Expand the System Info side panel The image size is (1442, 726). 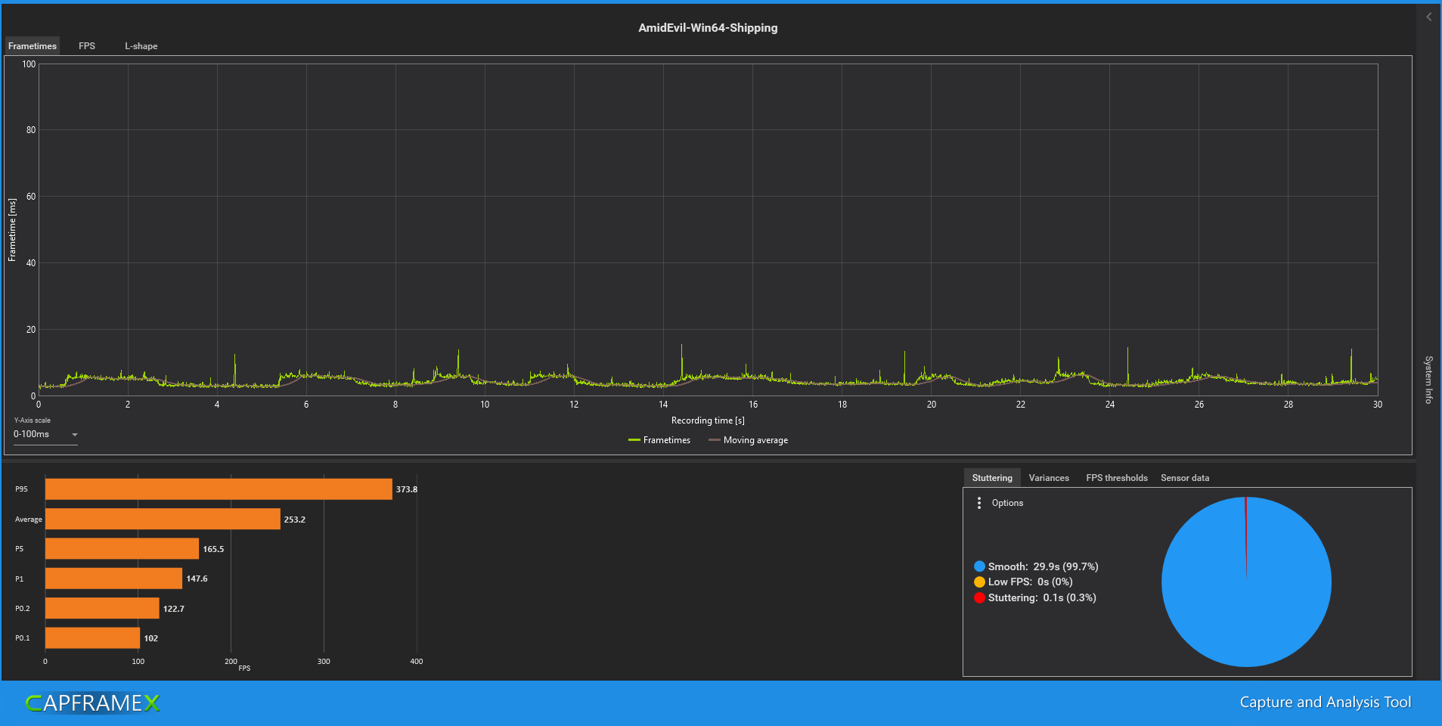[1428, 380]
